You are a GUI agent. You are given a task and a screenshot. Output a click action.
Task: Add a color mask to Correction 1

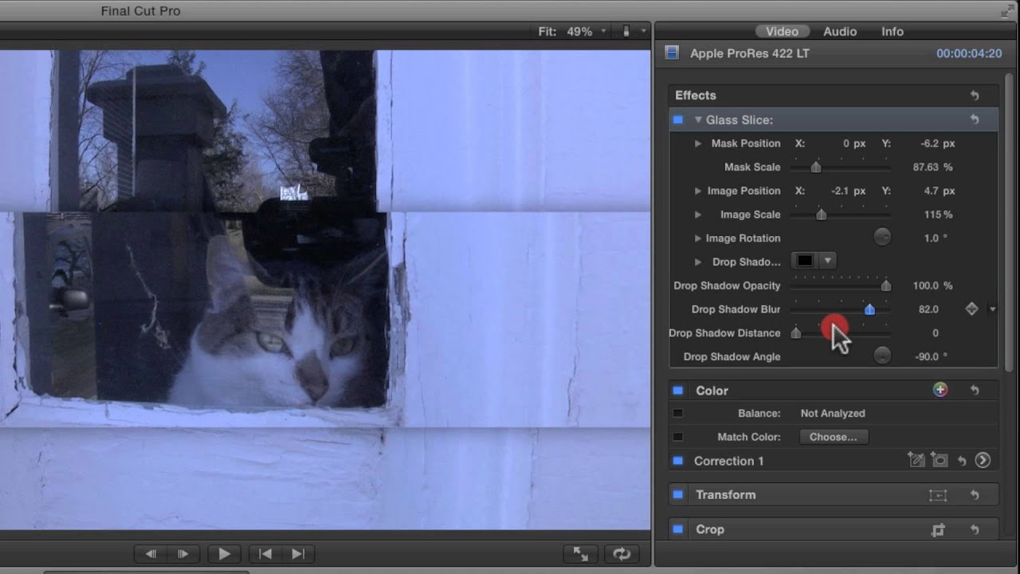[x=916, y=460]
